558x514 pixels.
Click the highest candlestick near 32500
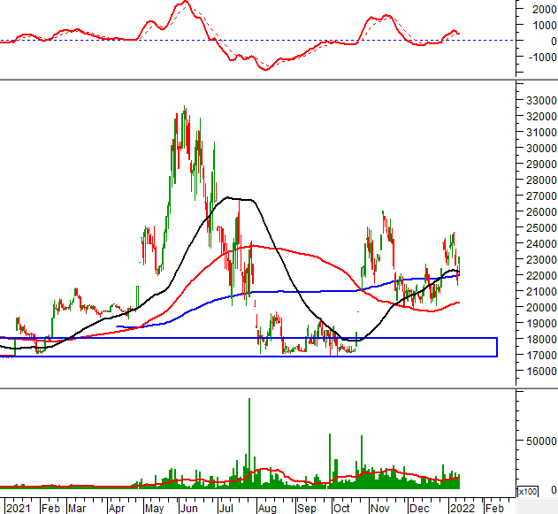tap(184, 111)
